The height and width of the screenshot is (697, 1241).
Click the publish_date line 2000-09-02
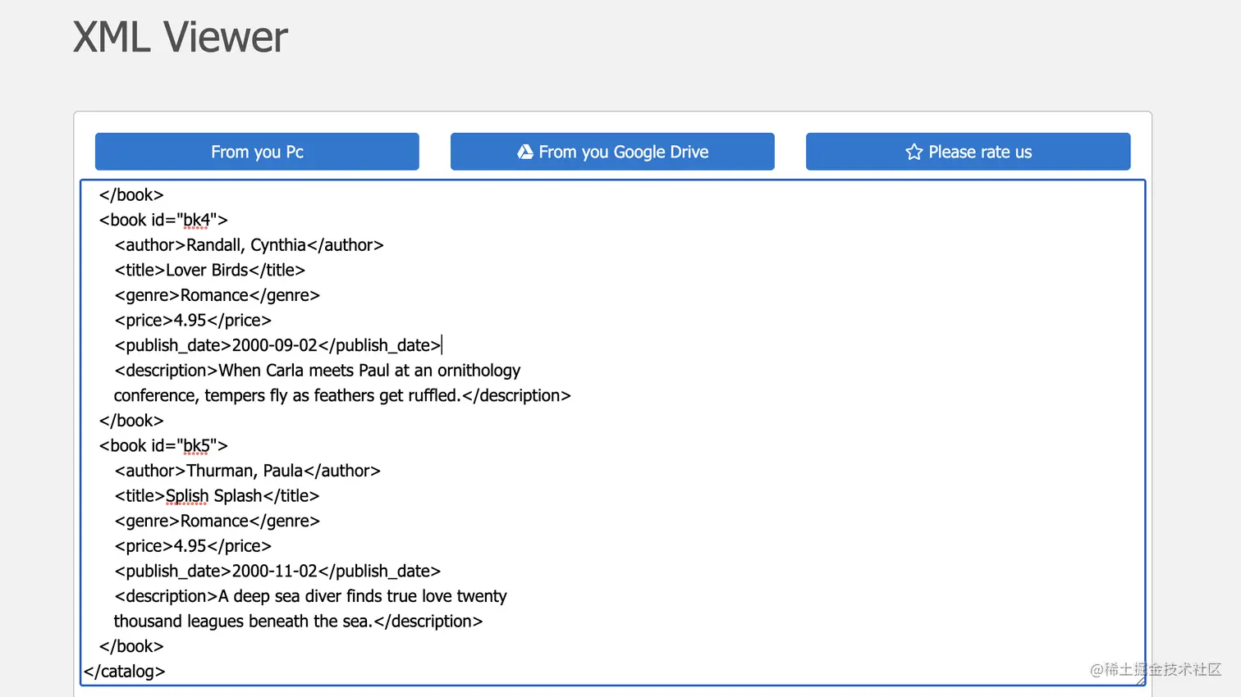click(x=277, y=345)
